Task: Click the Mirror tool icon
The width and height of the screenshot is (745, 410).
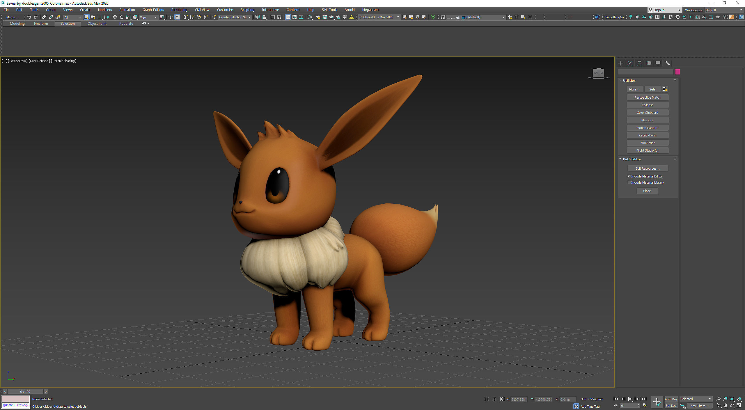Action: (258, 17)
